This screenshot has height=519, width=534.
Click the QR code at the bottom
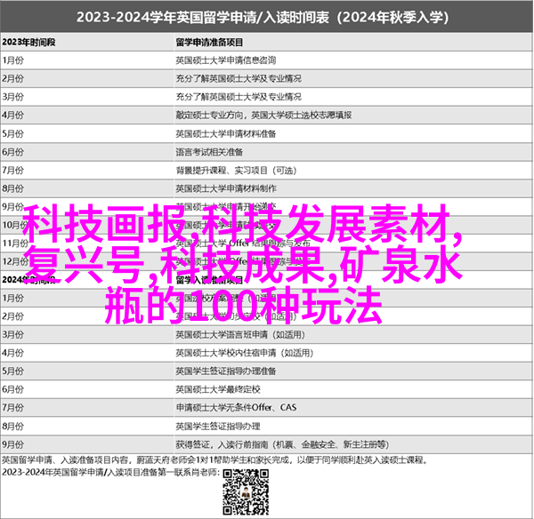coord(243,490)
